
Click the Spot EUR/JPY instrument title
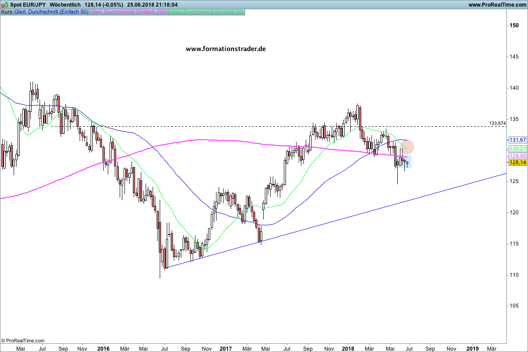point(28,4)
